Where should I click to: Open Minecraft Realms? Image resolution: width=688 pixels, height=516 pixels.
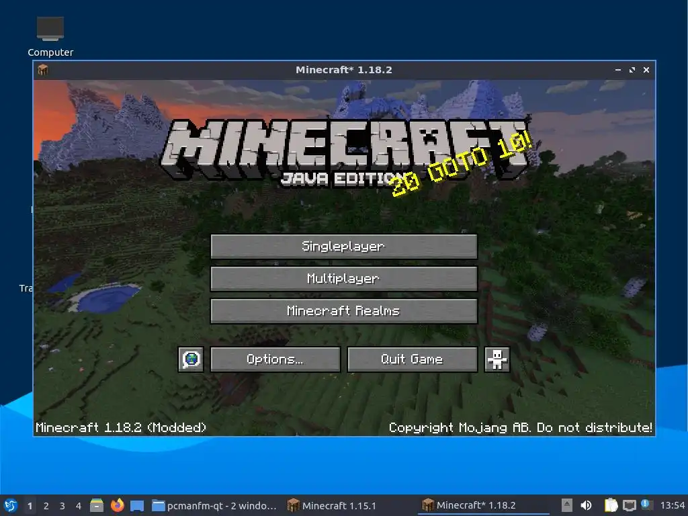343,311
